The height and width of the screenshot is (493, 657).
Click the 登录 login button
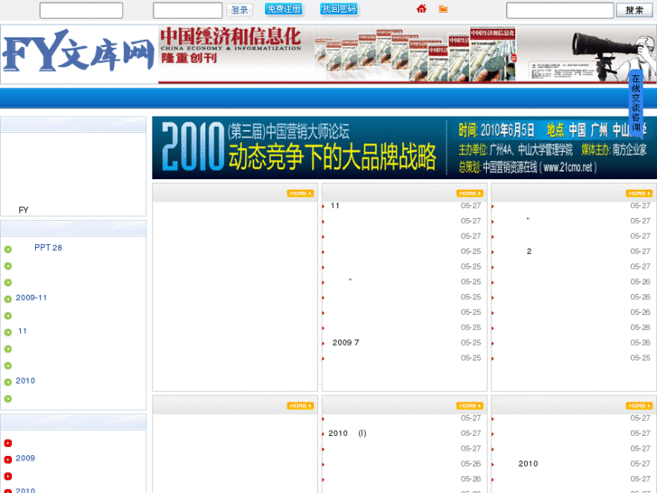[239, 10]
